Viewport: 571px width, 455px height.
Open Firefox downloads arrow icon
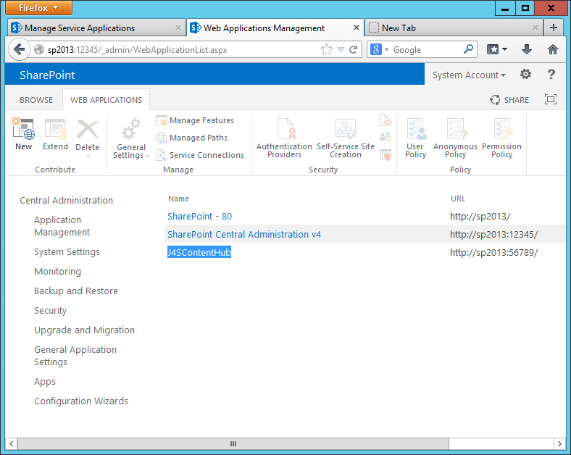click(x=527, y=49)
